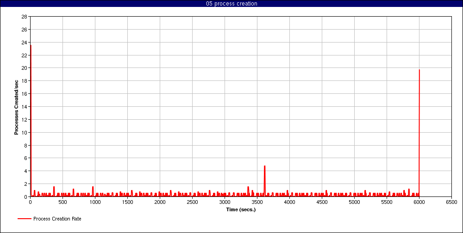Click the 'Time (secs.)' axis label
Screen dimensions: 463x233
click(241, 210)
